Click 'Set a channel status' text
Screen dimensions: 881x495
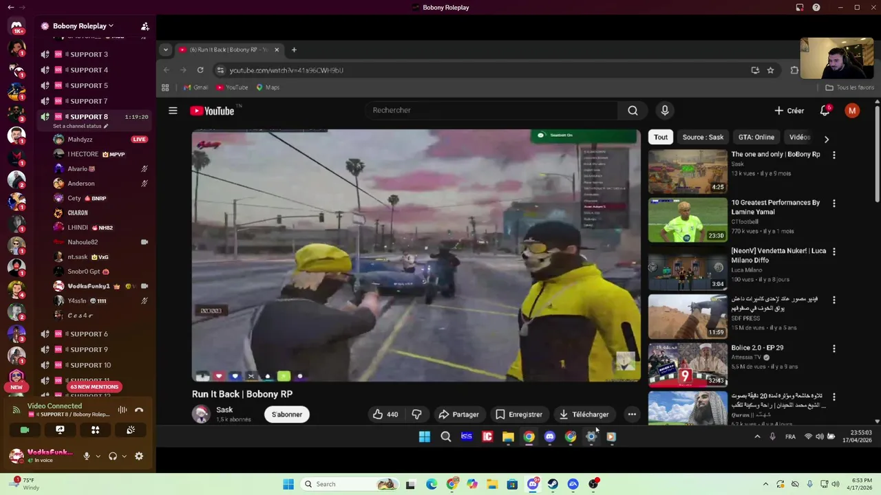pyautogui.click(x=77, y=126)
